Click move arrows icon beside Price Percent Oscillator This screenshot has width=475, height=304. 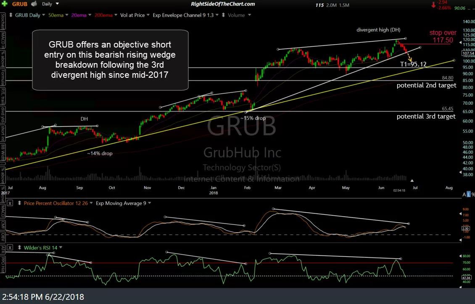[x=19, y=203]
